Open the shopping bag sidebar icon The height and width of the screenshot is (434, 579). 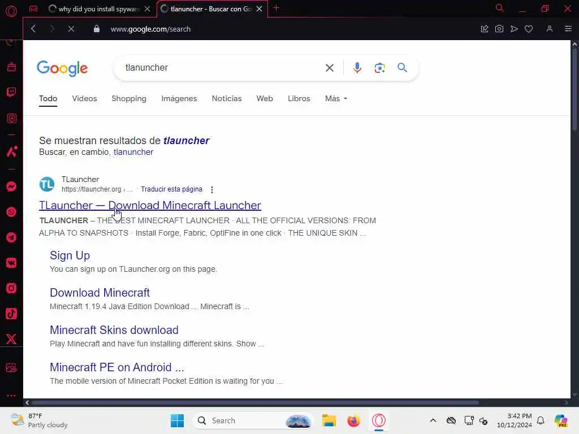pyautogui.click(x=11, y=67)
